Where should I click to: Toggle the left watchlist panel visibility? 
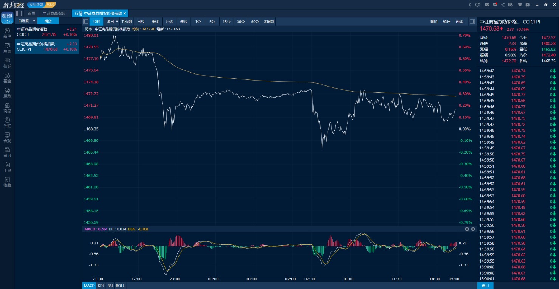tap(19, 13)
